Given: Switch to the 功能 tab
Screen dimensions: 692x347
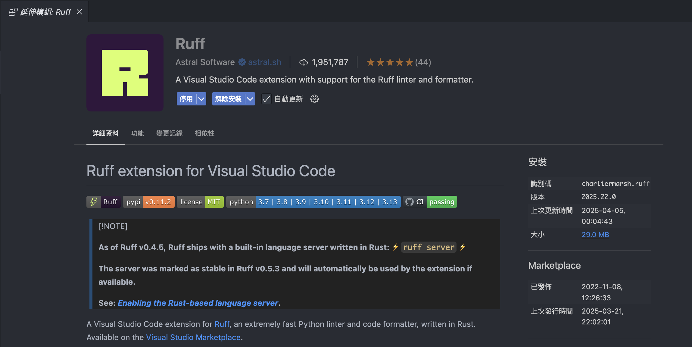Looking at the screenshot, I should click(x=137, y=133).
